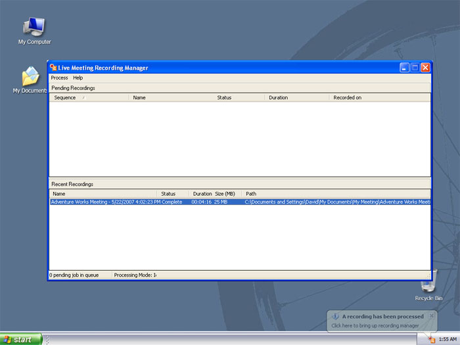
Task: Click the 25 MB size value
Action: (x=221, y=202)
